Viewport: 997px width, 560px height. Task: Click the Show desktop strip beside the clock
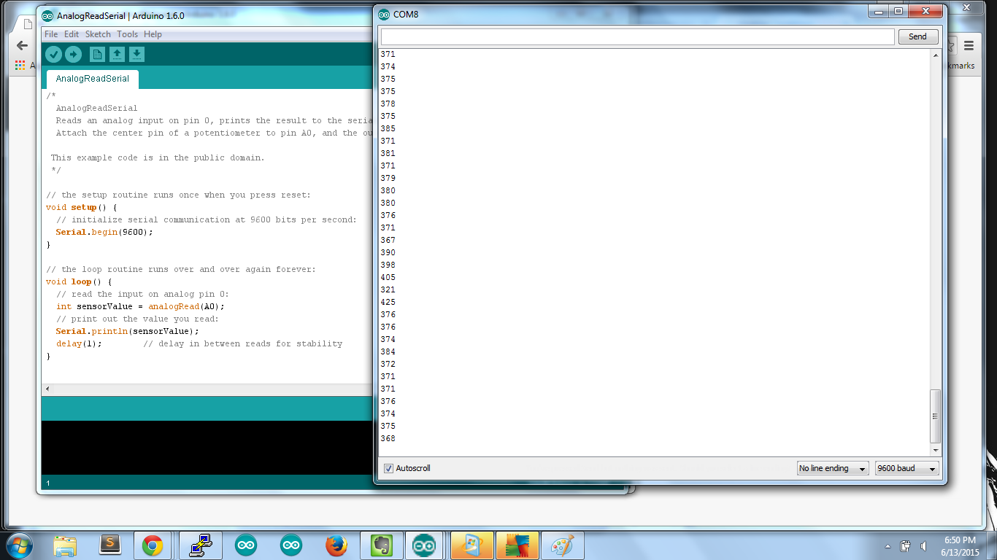pos(992,545)
